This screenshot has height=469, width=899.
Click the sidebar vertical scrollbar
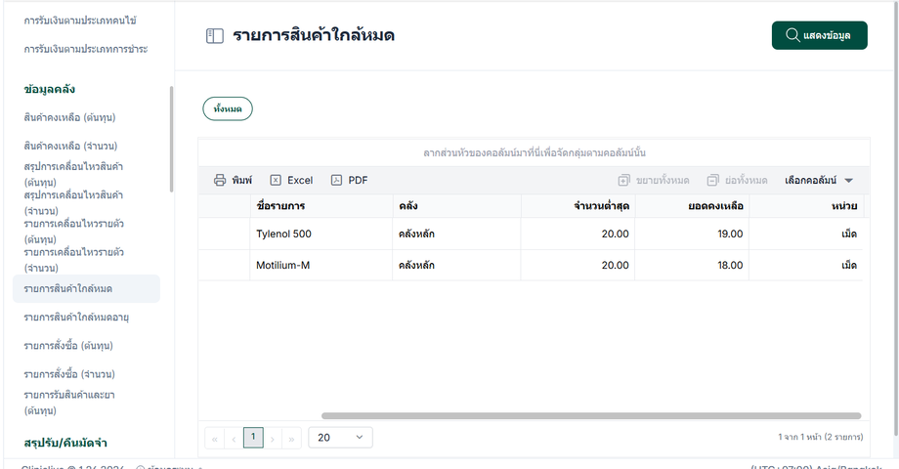[x=171, y=140]
